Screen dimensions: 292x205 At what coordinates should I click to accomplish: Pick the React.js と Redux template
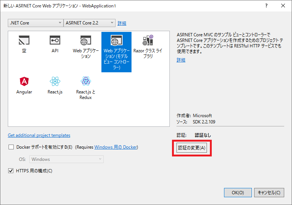(86, 88)
